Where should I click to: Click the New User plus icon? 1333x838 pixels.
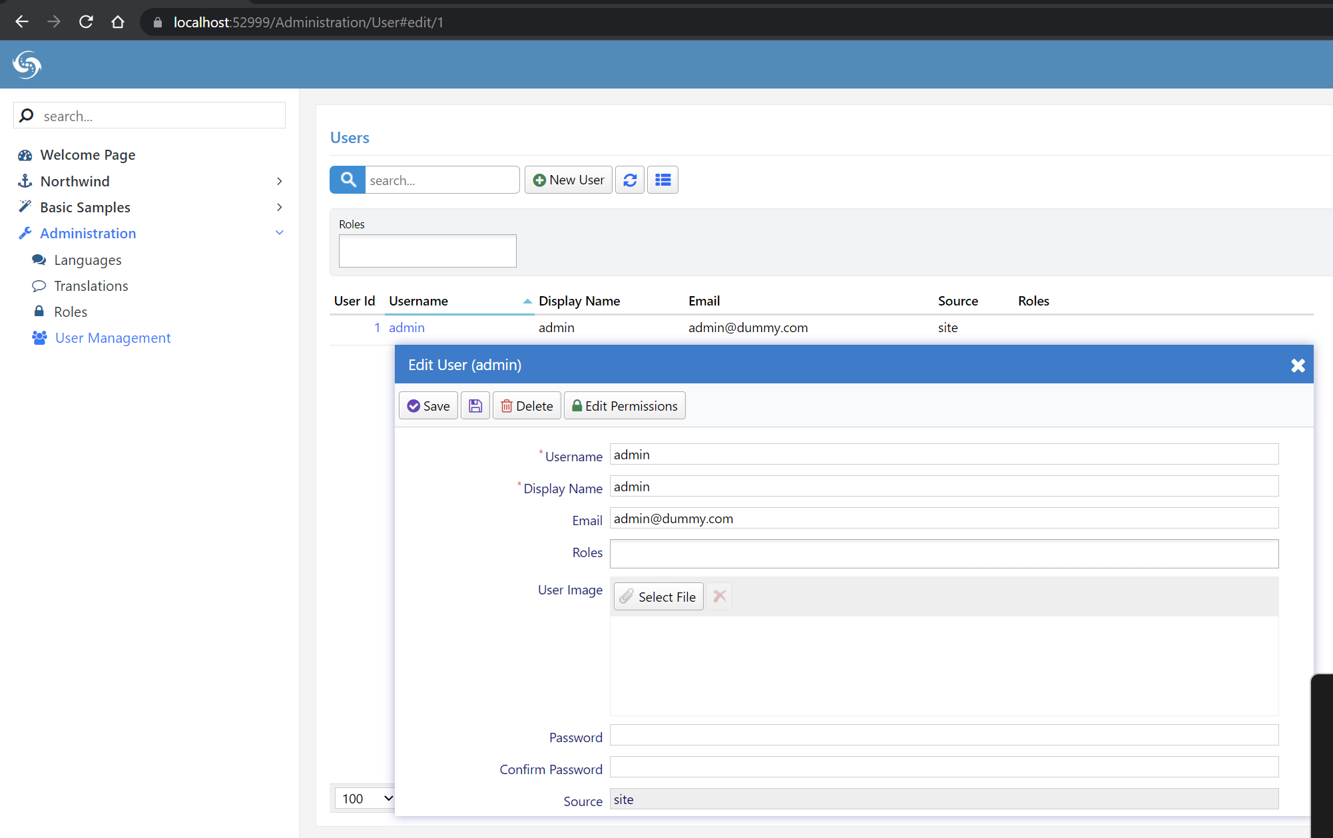[x=539, y=180]
